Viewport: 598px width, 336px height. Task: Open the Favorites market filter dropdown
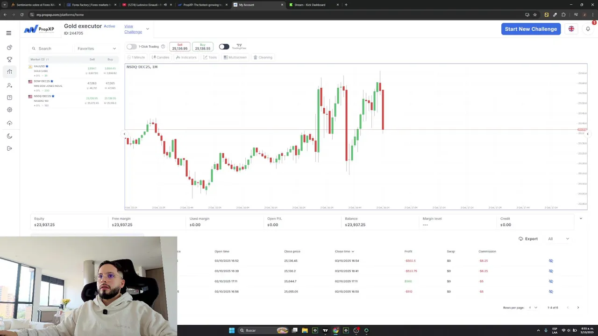point(96,49)
